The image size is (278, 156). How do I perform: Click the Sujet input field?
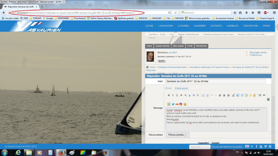pos(215,81)
